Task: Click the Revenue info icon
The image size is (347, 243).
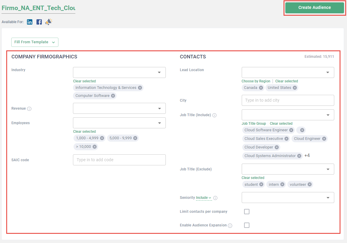Action: pyautogui.click(x=29, y=109)
